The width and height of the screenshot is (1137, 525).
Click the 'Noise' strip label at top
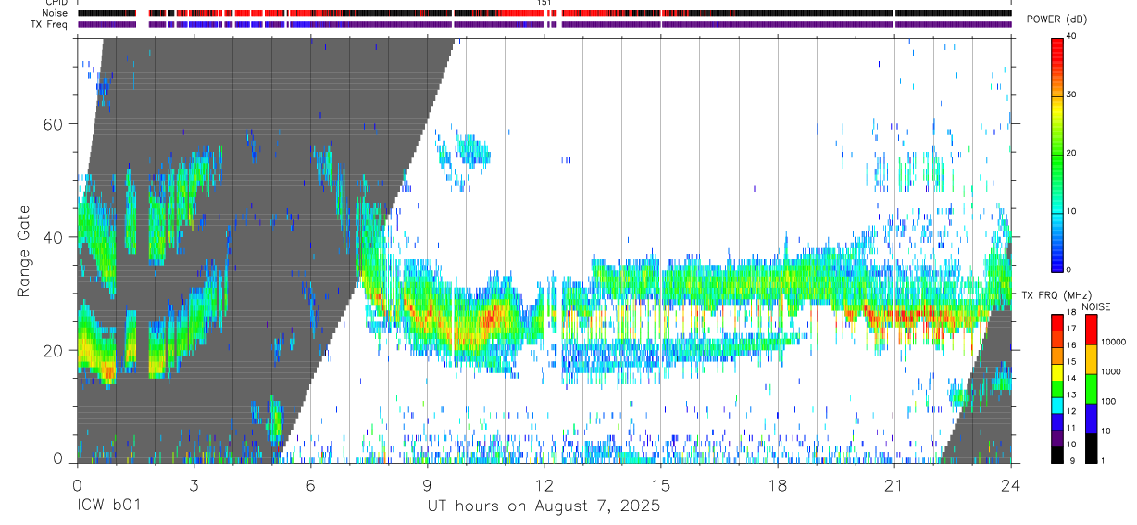tap(56, 13)
